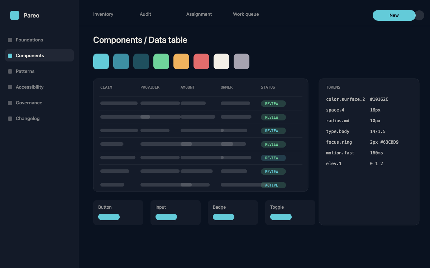Click the New button
The width and height of the screenshot is (430, 268).
[394, 15]
